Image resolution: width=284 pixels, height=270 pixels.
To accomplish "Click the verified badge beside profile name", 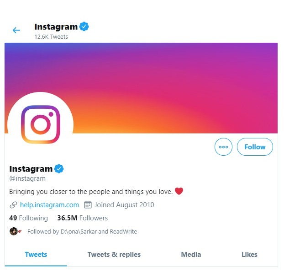I will (x=59, y=169).
